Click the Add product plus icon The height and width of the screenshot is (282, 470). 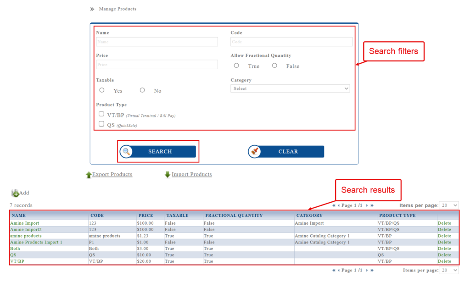pos(15,194)
